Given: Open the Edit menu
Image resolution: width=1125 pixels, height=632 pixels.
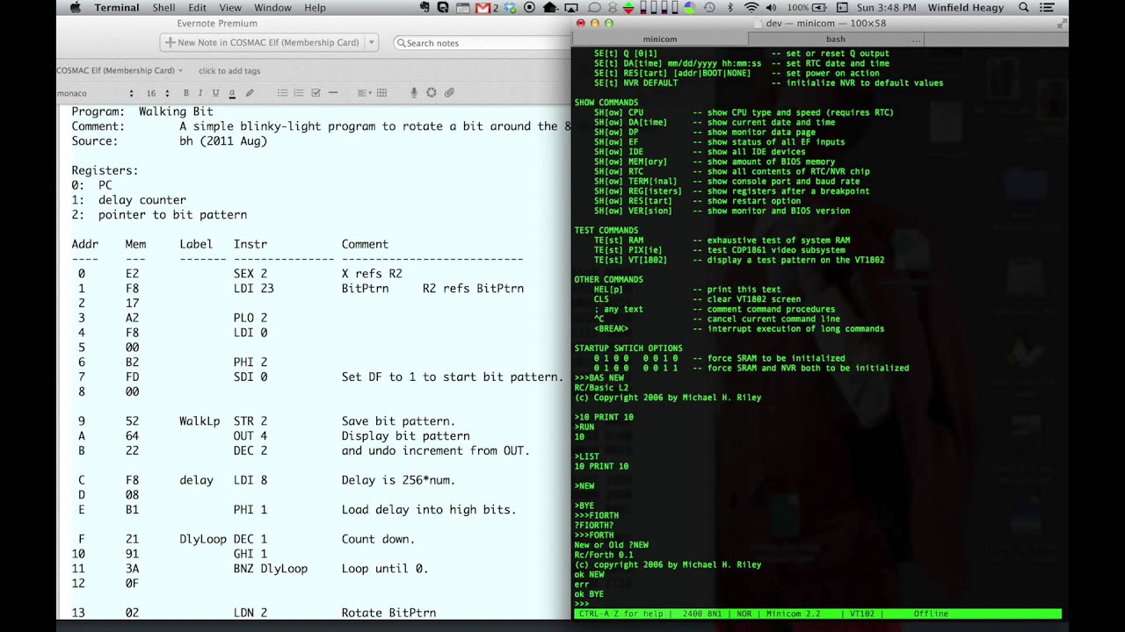Looking at the screenshot, I should click(x=198, y=8).
